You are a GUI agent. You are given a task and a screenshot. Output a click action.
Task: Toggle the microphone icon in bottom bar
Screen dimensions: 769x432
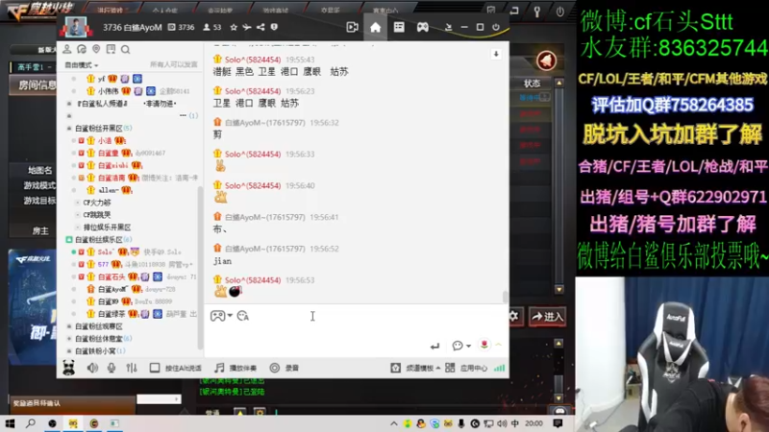pyautogui.click(x=112, y=368)
